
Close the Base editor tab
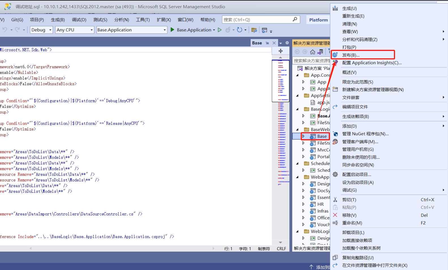click(x=274, y=43)
